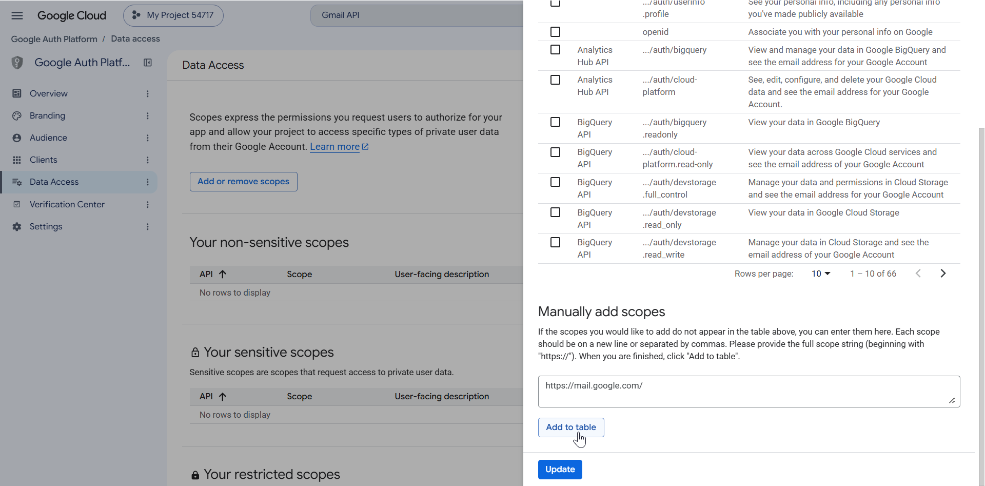Screen dimensions: 985x486
Task: Open the Settings nav item
Action: 46,226
